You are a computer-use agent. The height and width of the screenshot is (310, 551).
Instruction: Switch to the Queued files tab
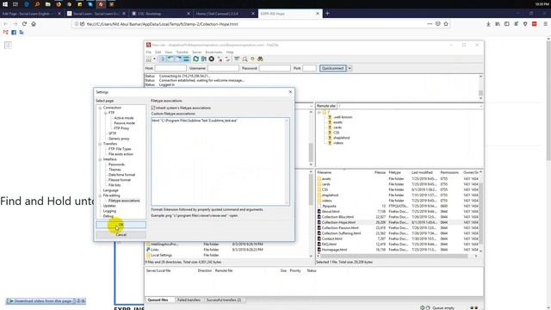158,301
